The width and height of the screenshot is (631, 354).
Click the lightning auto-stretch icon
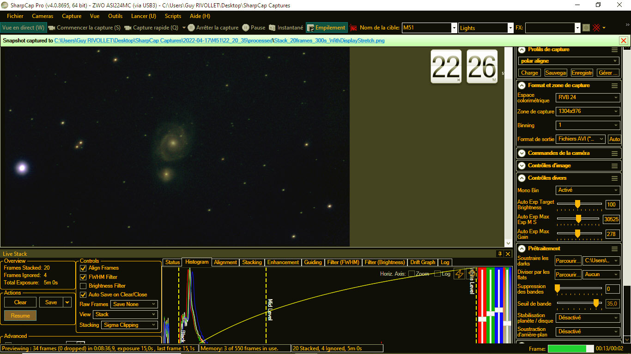pos(459,274)
